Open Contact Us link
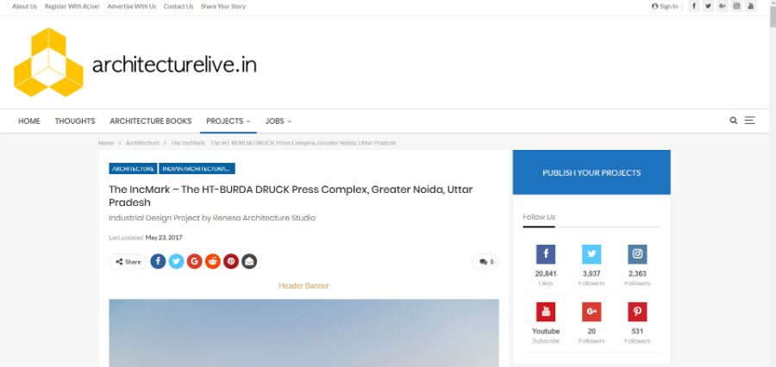 pyautogui.click(x=178, y=6)
